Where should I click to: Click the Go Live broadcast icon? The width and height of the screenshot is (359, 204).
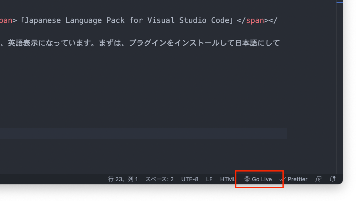pyautogui.click(x=247, y=179)
